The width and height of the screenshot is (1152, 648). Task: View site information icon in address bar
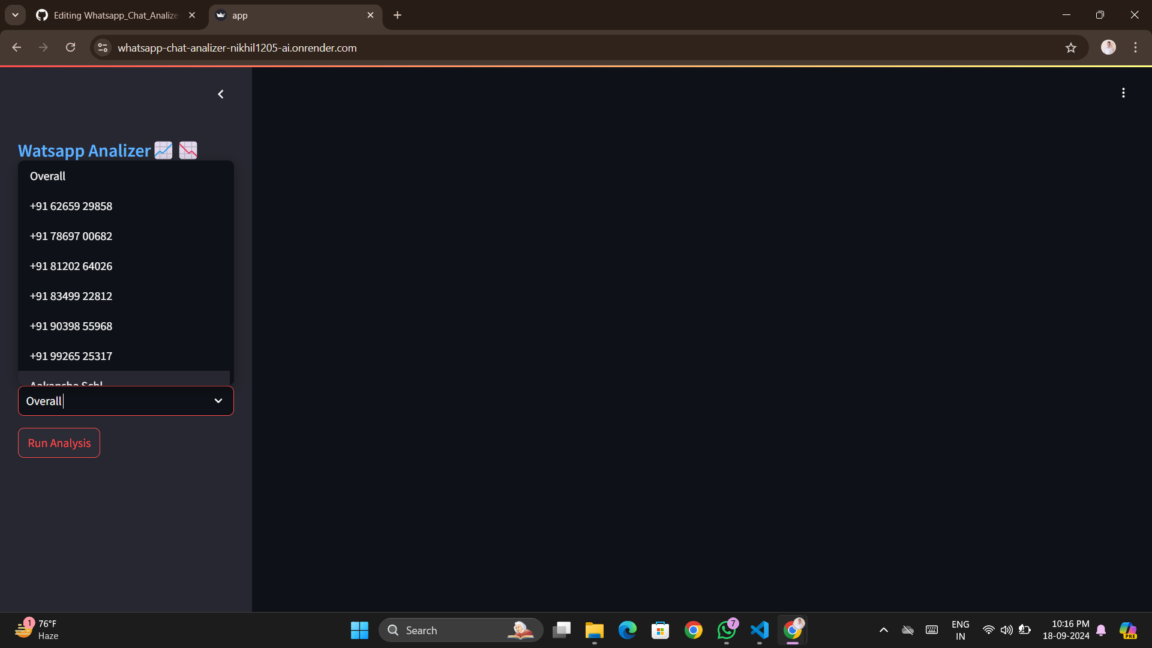pyautogui.click(x=103, y=48)
